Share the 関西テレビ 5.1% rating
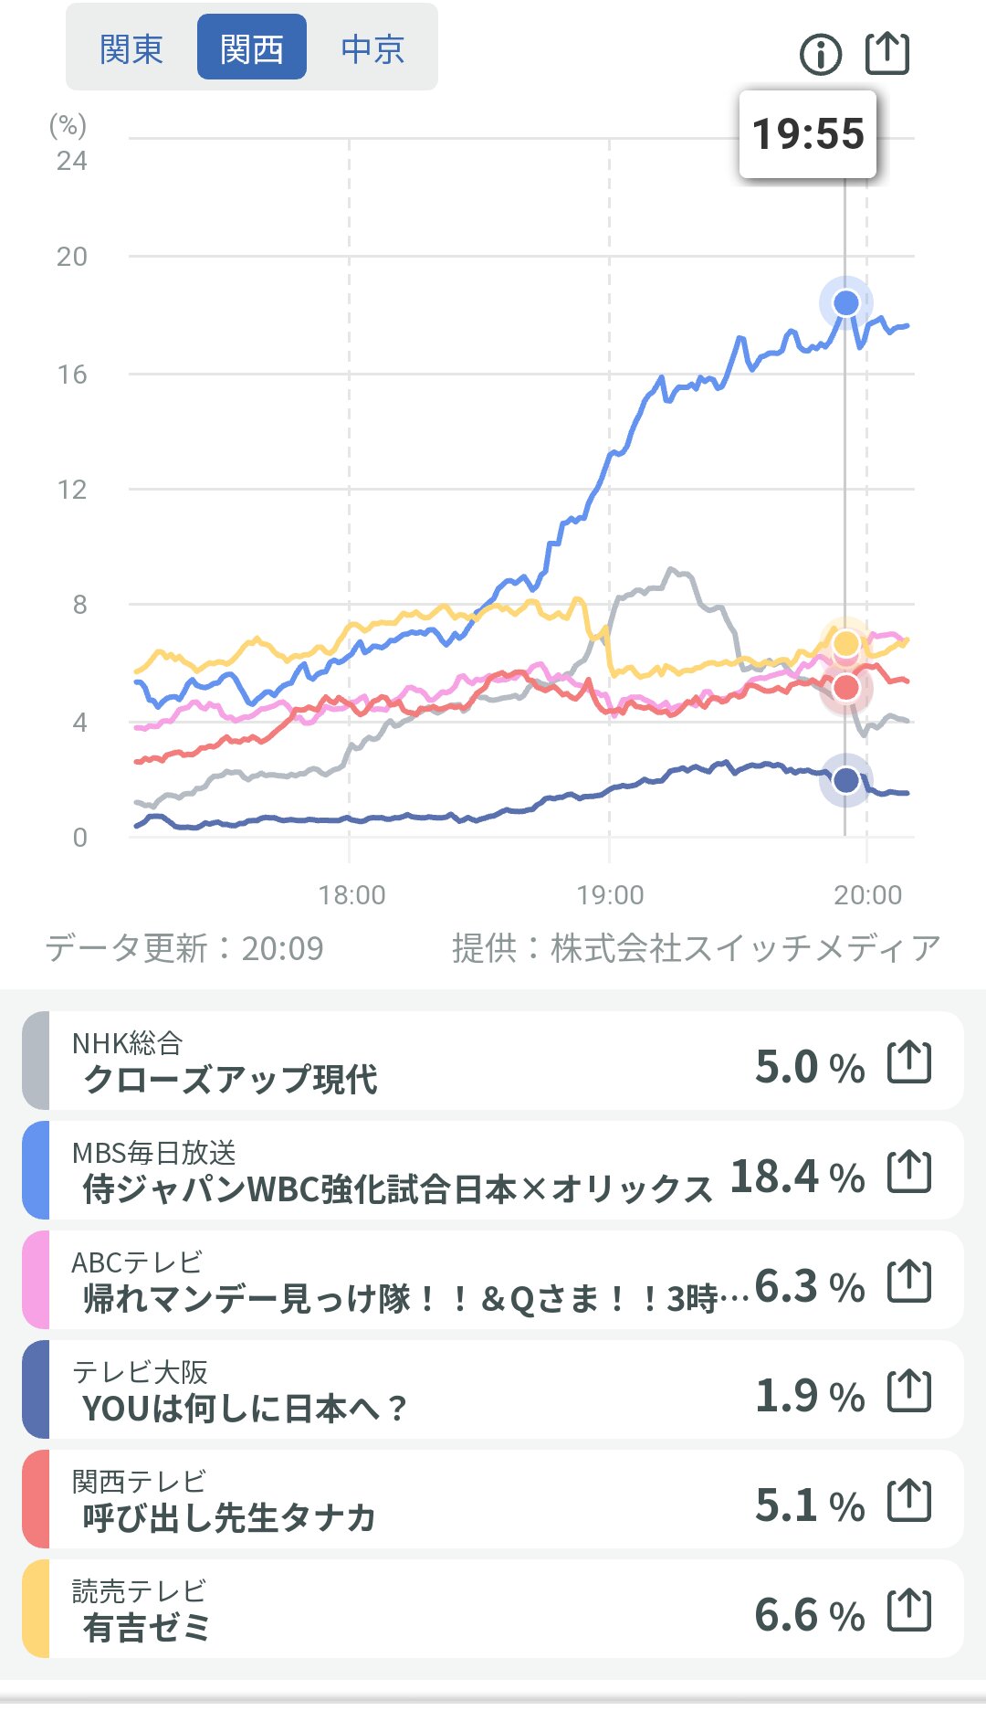 coord(909,1502)
